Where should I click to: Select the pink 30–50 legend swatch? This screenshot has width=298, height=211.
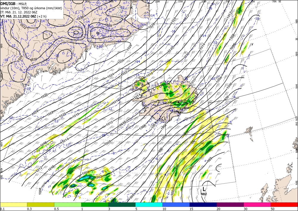pos(257,204)
